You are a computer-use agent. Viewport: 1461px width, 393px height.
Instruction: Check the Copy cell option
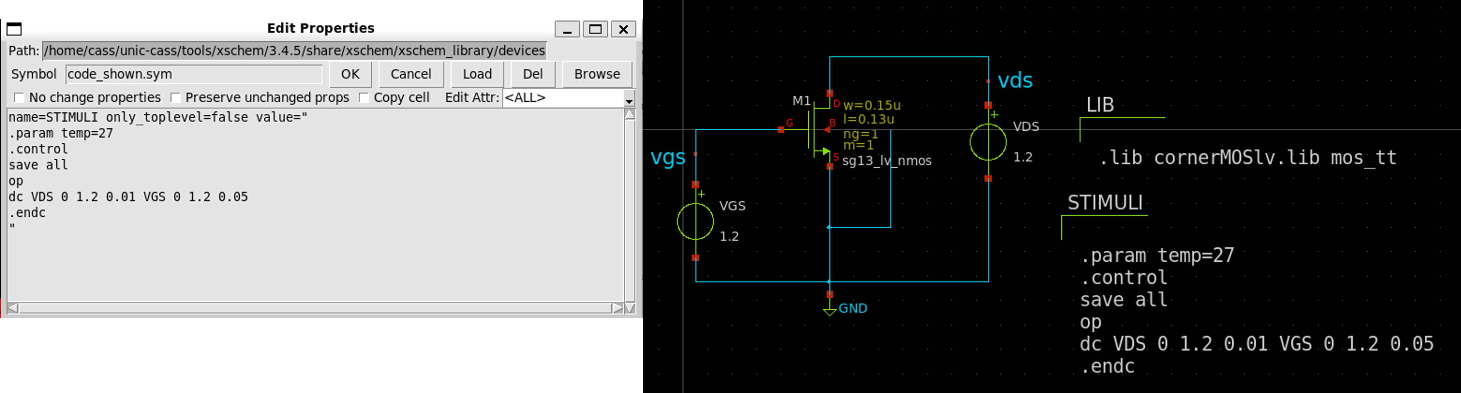click(364, 98)
